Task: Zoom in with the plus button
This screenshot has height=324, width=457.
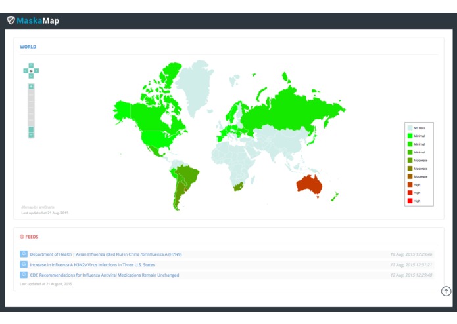Action: [31, 87]
